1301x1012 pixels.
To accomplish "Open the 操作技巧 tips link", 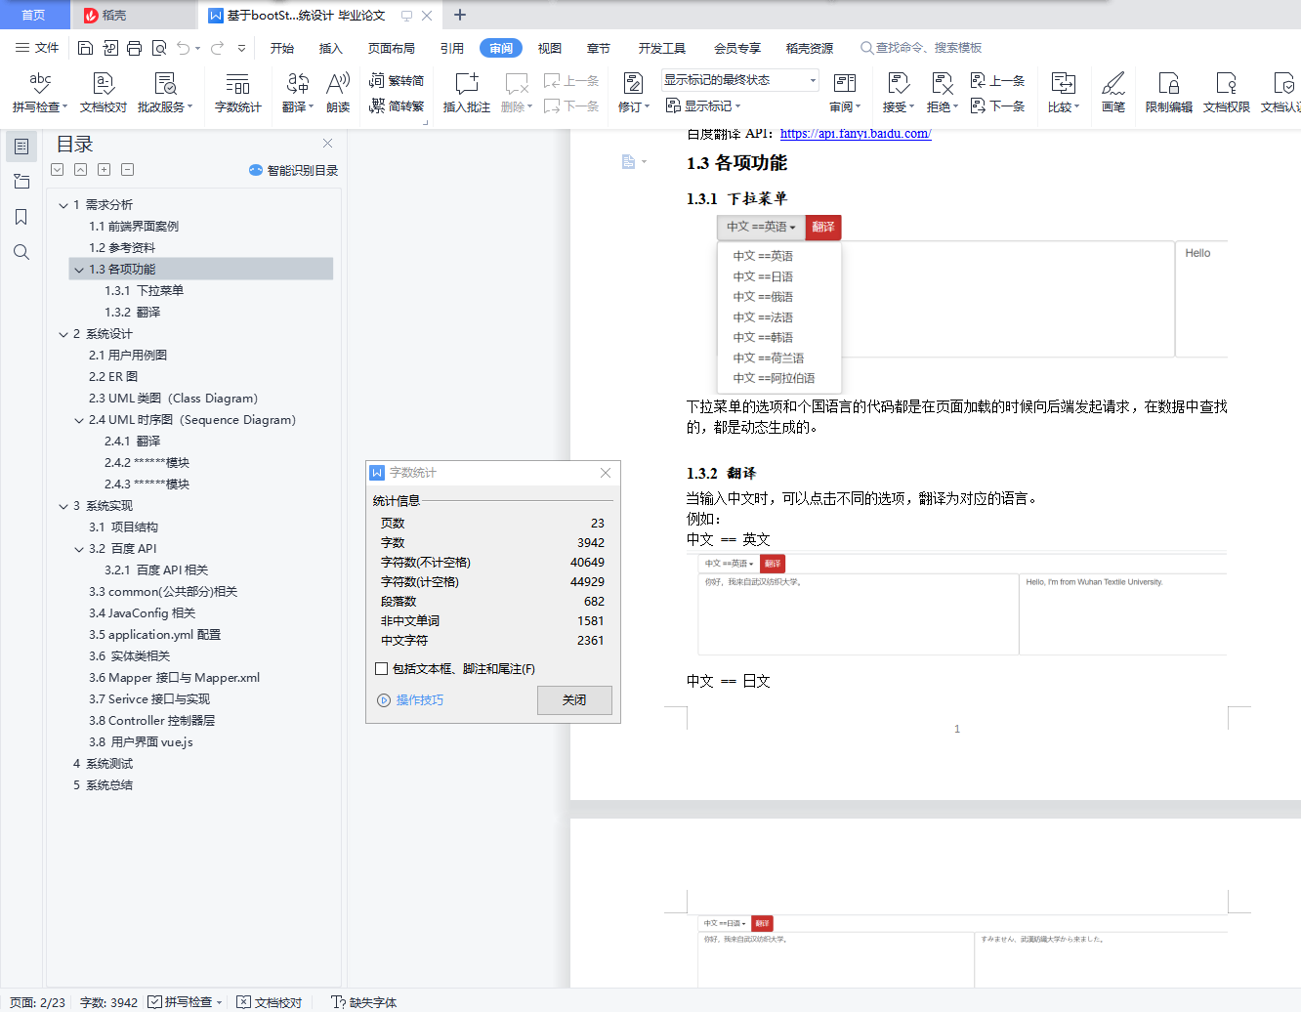I will coord(410,700).
